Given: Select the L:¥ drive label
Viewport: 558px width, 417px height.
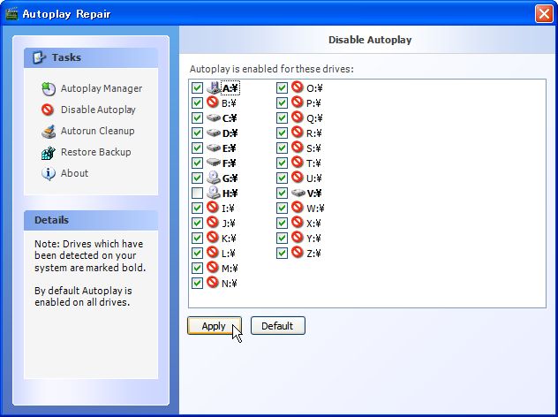Looking at the screenshot, I should click(x=229, y=254).
